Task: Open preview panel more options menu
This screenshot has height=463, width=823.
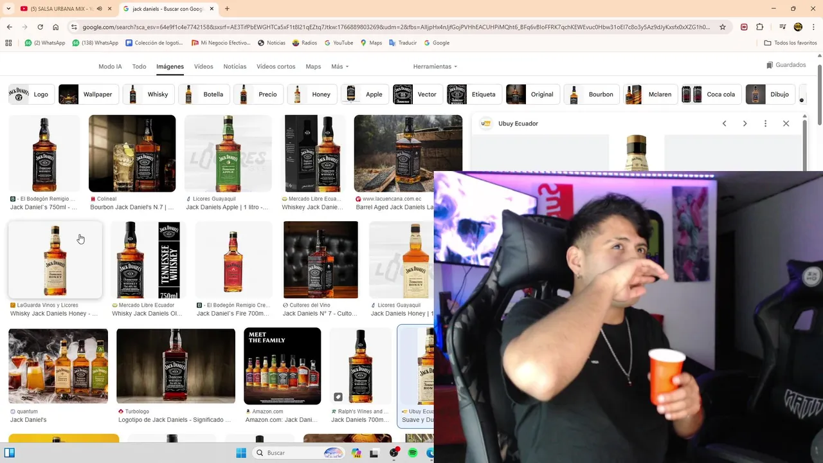Action: [765, 123]
